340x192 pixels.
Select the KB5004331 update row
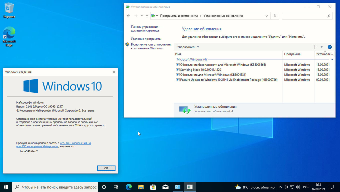pyautogui.click(x=254, y=75)
